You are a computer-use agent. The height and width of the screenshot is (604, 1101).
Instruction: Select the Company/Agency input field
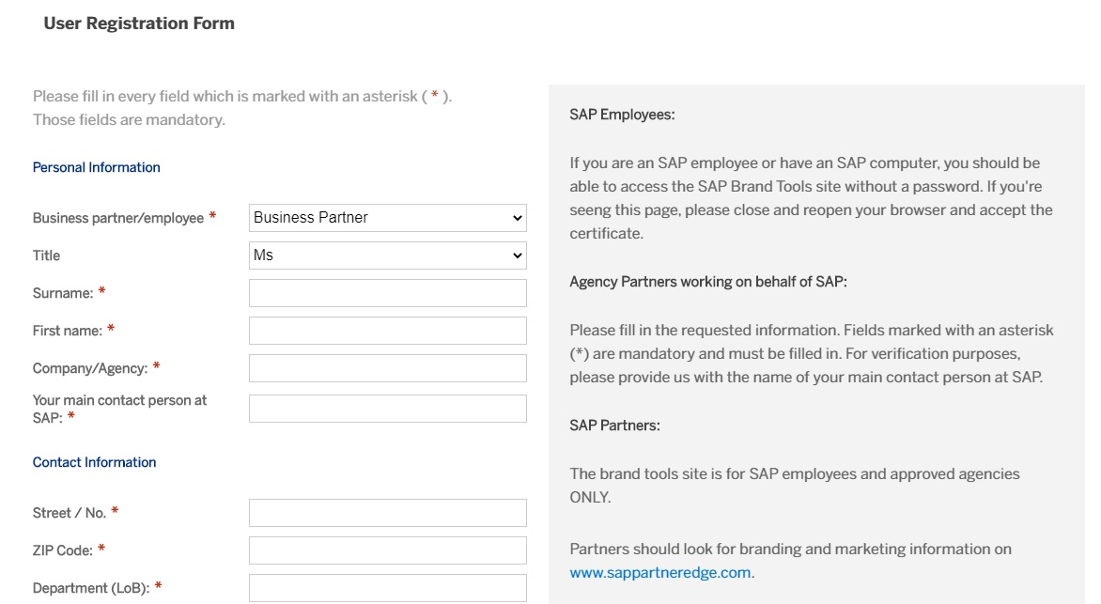pos(387,368)
